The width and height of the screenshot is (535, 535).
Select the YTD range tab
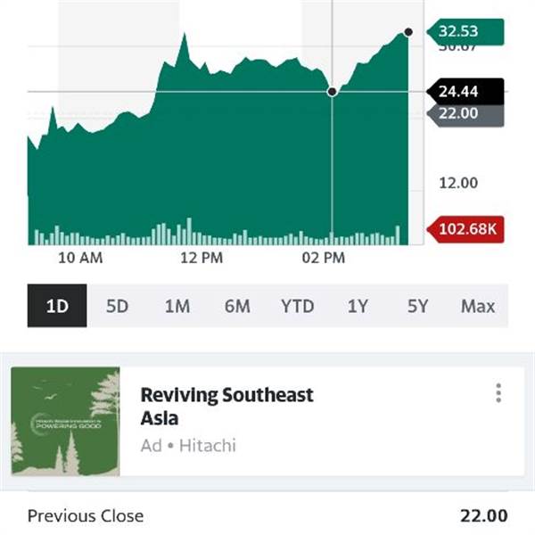(x=297, y=306)
